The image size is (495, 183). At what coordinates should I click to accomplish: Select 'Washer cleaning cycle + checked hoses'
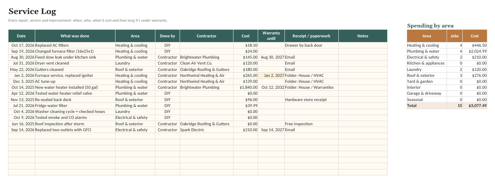75,112
